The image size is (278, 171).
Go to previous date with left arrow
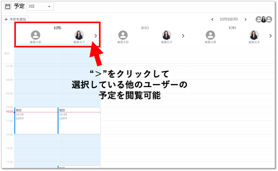(x=212, y=19)
